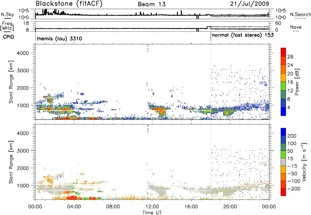Click the "08:00" time tick label
Screen dimensions: 311x215
click(x=113, y=207)
